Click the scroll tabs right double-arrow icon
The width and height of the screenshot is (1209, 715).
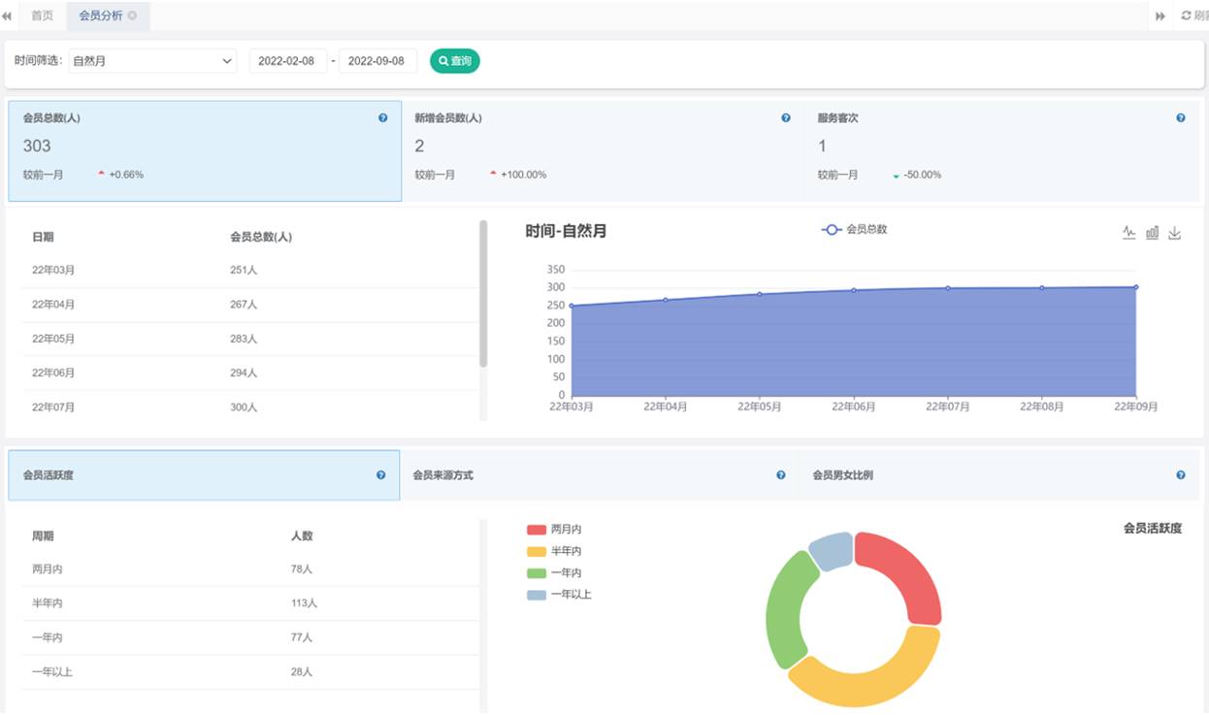[1160, 16]
